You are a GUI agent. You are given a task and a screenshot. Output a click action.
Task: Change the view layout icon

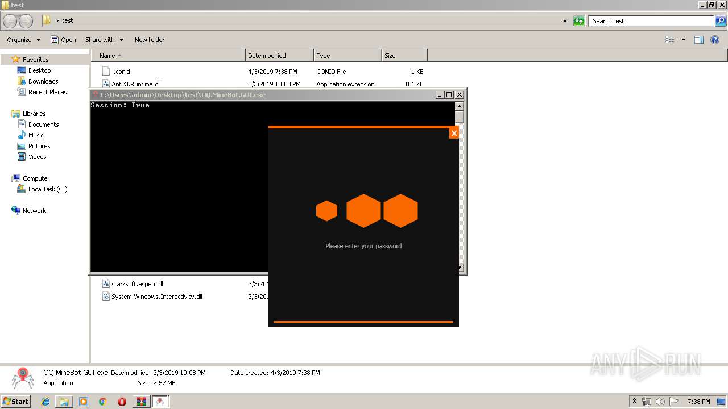pyautogui.click(x=670, y=40)
